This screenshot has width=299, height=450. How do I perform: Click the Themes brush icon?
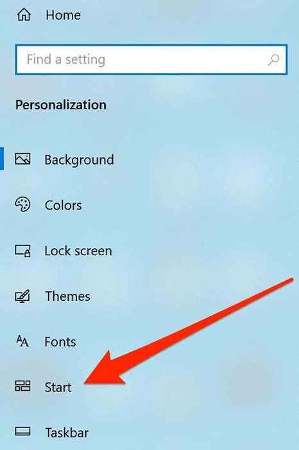pos(22,296)
